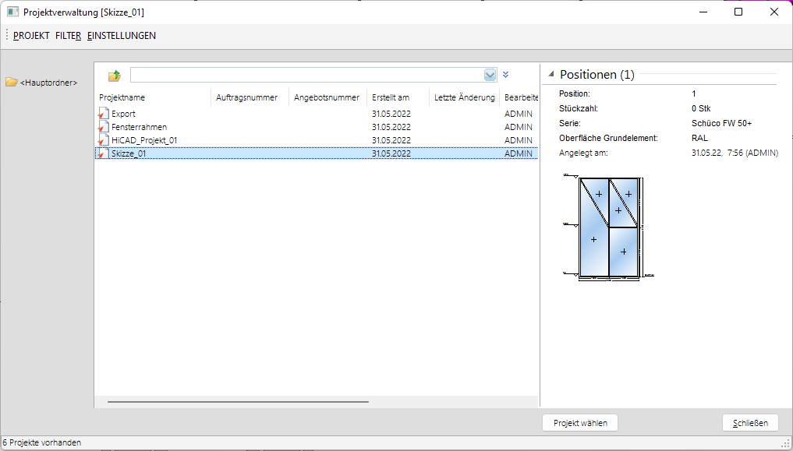
Task: Click the Skizze_01 project file icon
Action: [103, 153]
